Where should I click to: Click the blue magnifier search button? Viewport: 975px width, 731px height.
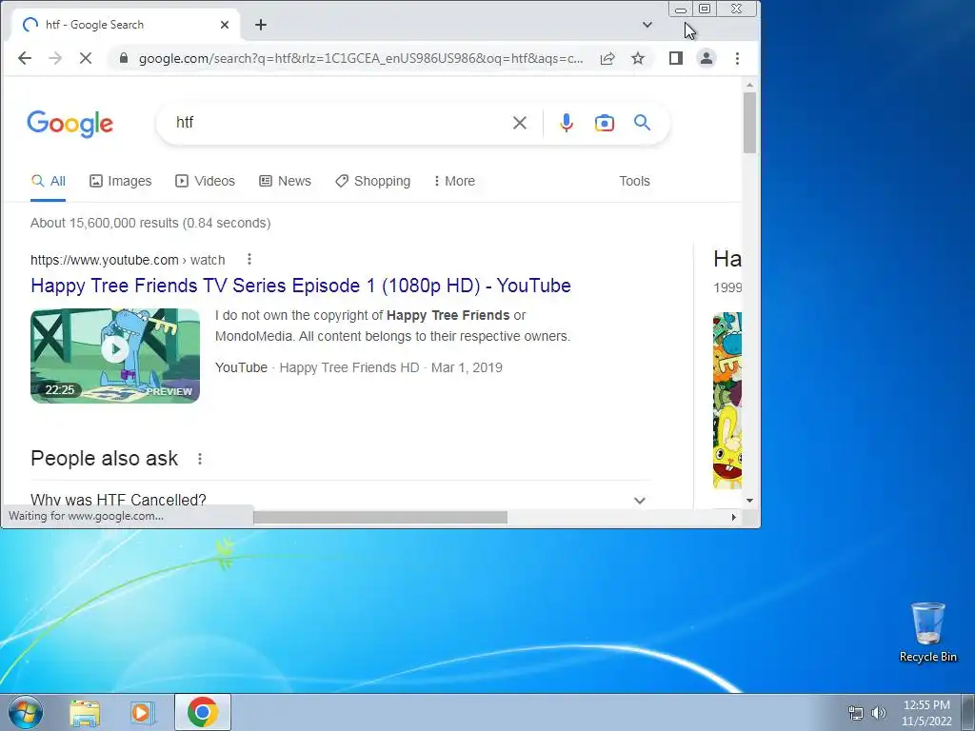[x=643, y=123]
